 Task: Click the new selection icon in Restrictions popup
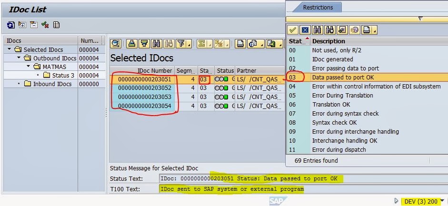click(342, 29)
